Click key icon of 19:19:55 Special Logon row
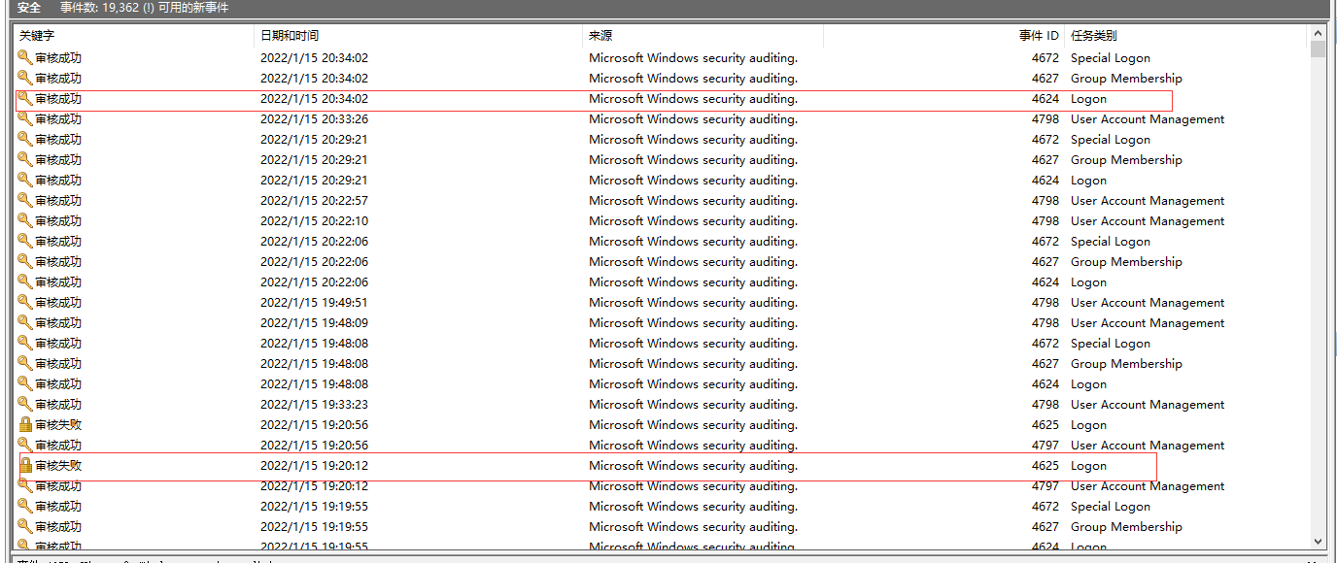 click(x=25, y=506)
